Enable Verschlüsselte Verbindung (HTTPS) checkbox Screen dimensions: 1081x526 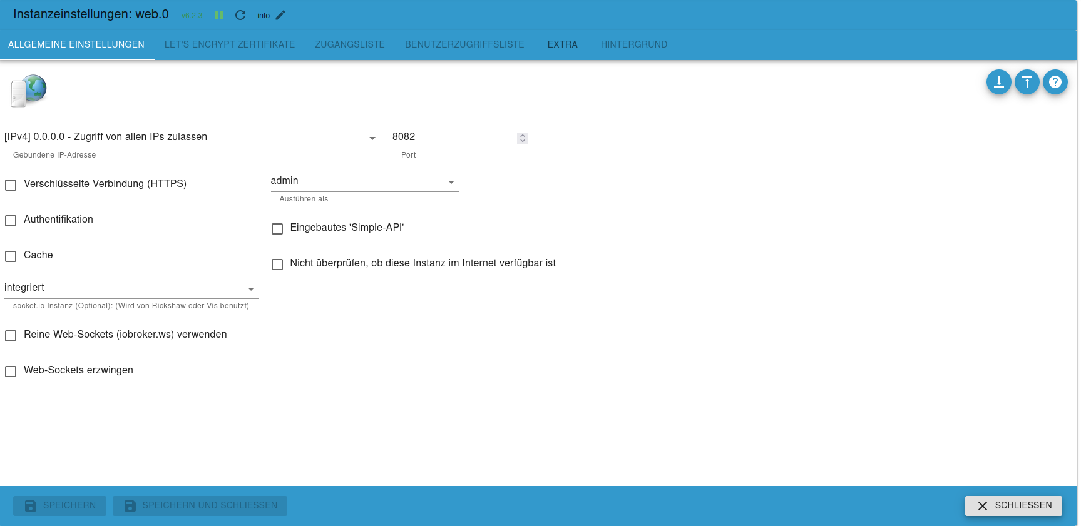(11, 185)
